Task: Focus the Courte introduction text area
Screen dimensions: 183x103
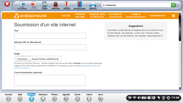Action: (x=50, y=80)
